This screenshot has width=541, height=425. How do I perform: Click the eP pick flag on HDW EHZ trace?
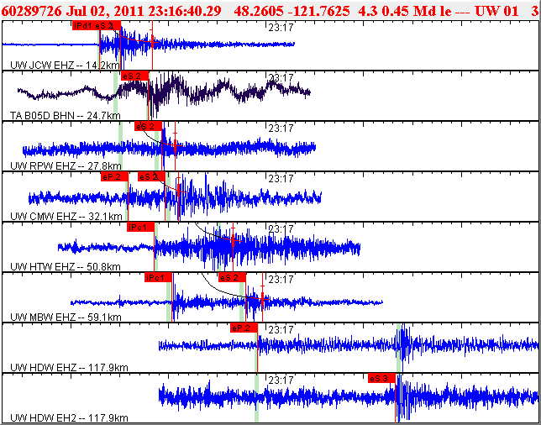pyautogui.click(x=242, y=328)
